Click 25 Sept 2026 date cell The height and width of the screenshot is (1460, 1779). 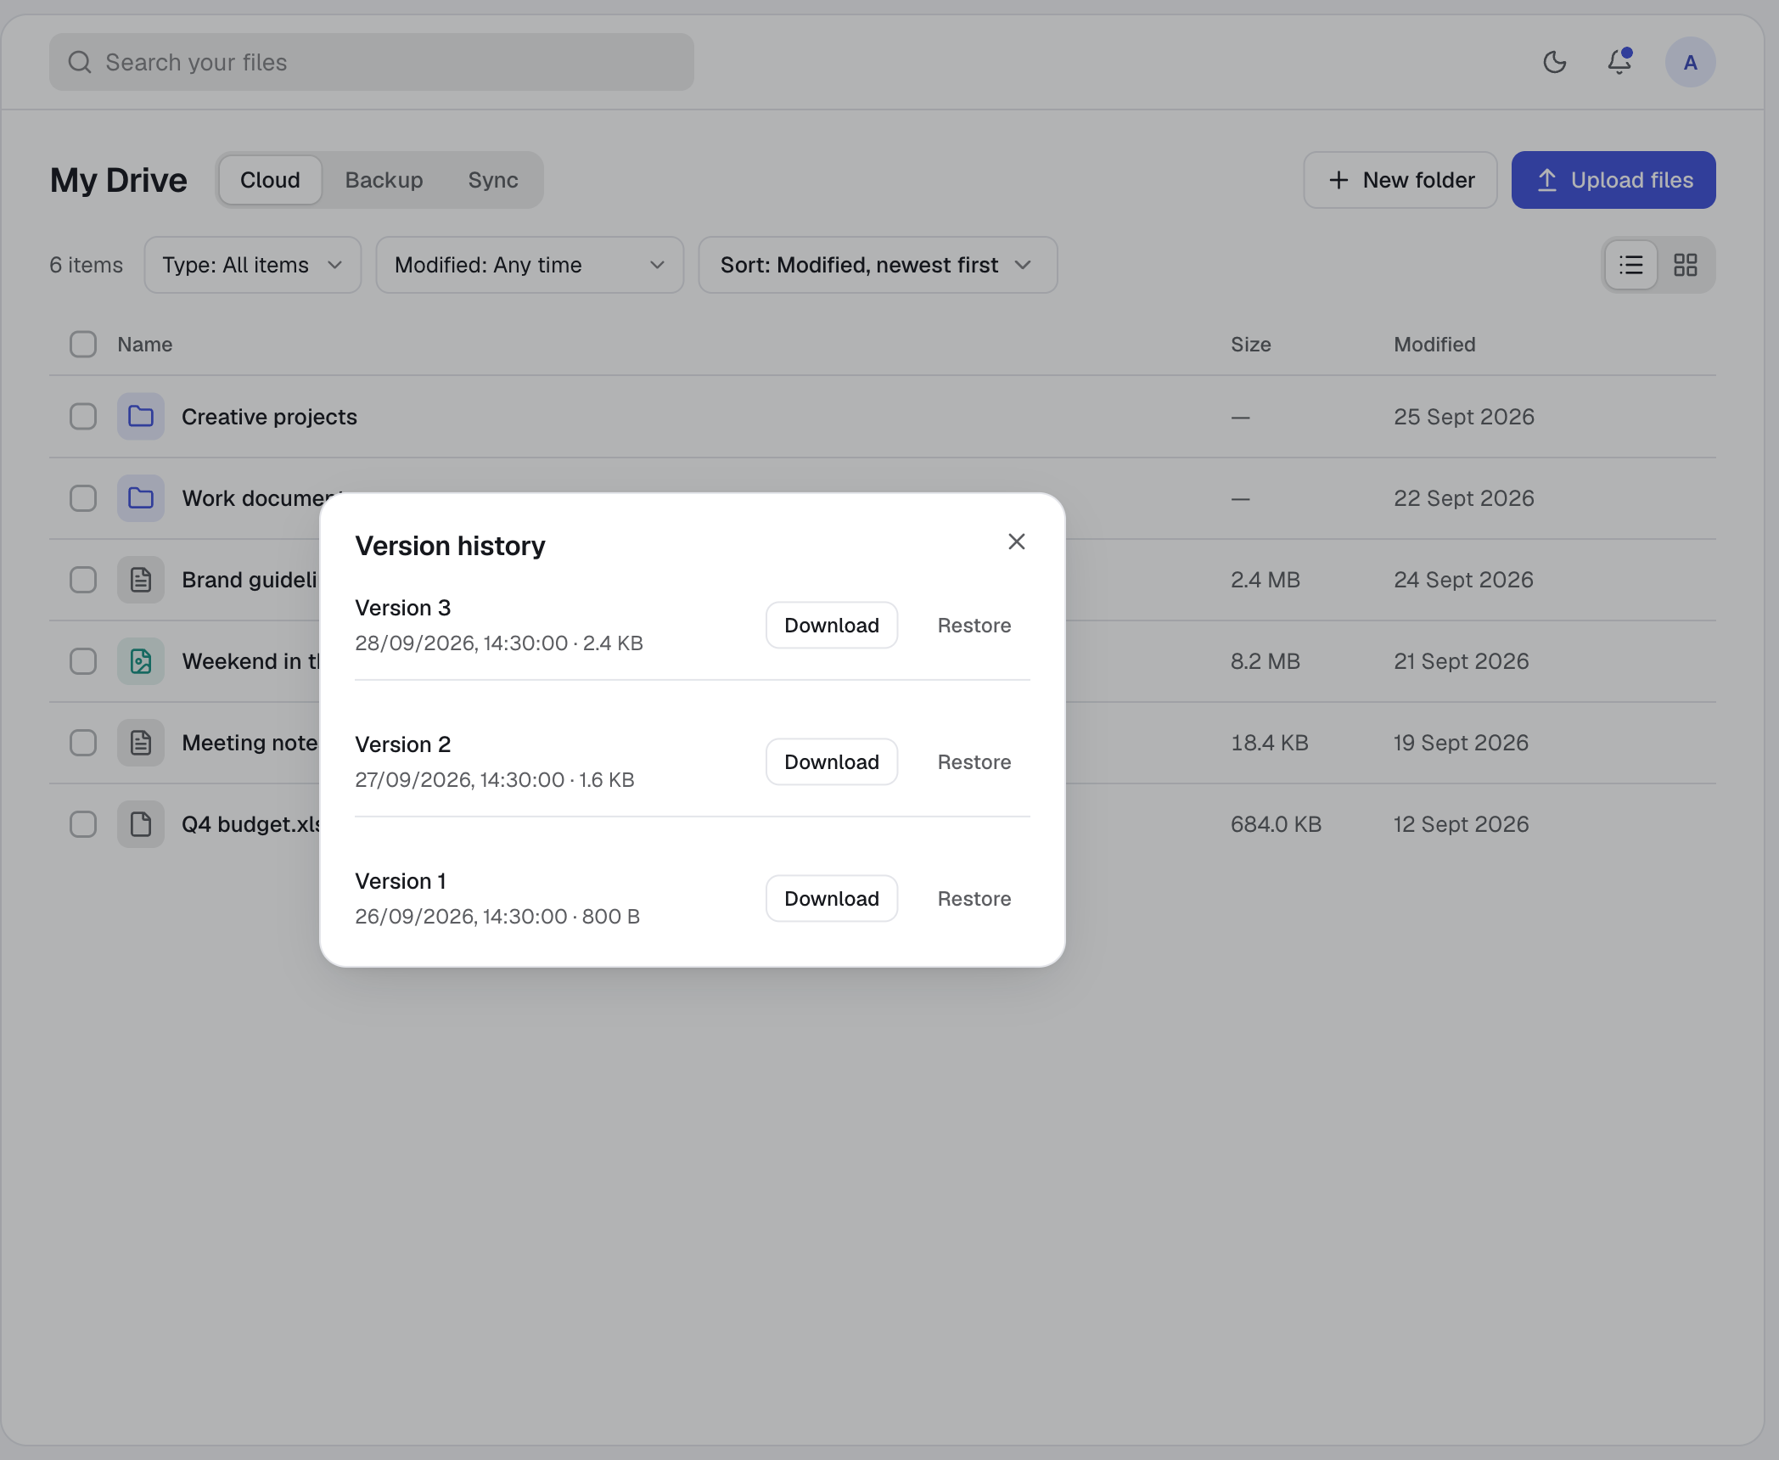click(x=1464, y=417)
